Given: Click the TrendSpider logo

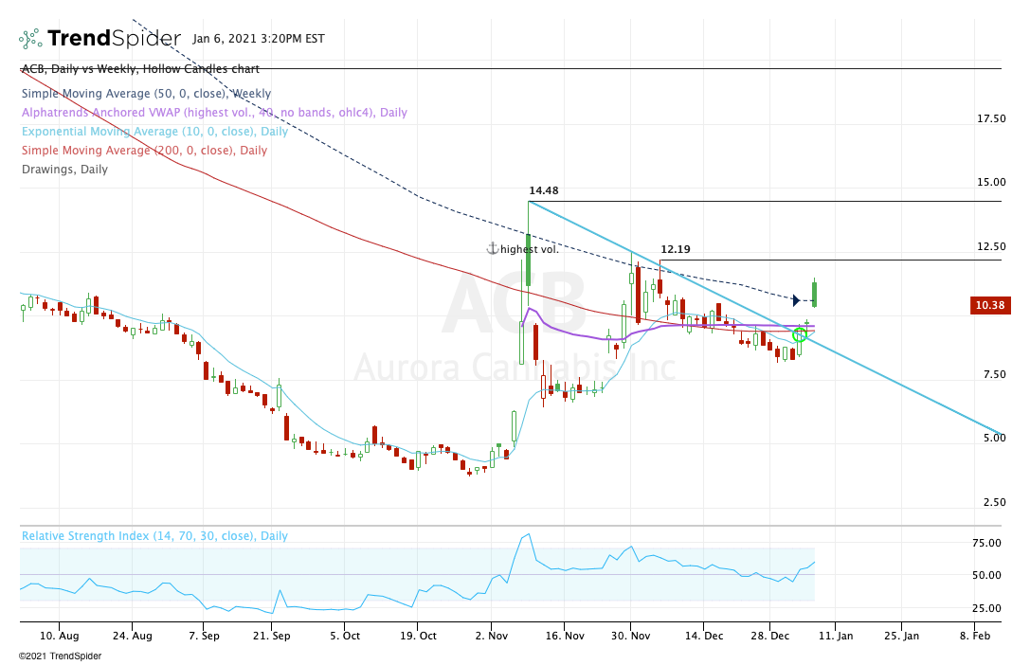Looking at the screenshot, I should click(99, 39).
